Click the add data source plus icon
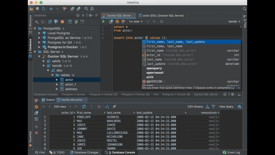Screen dimensions: 275x155 point(36,22)
